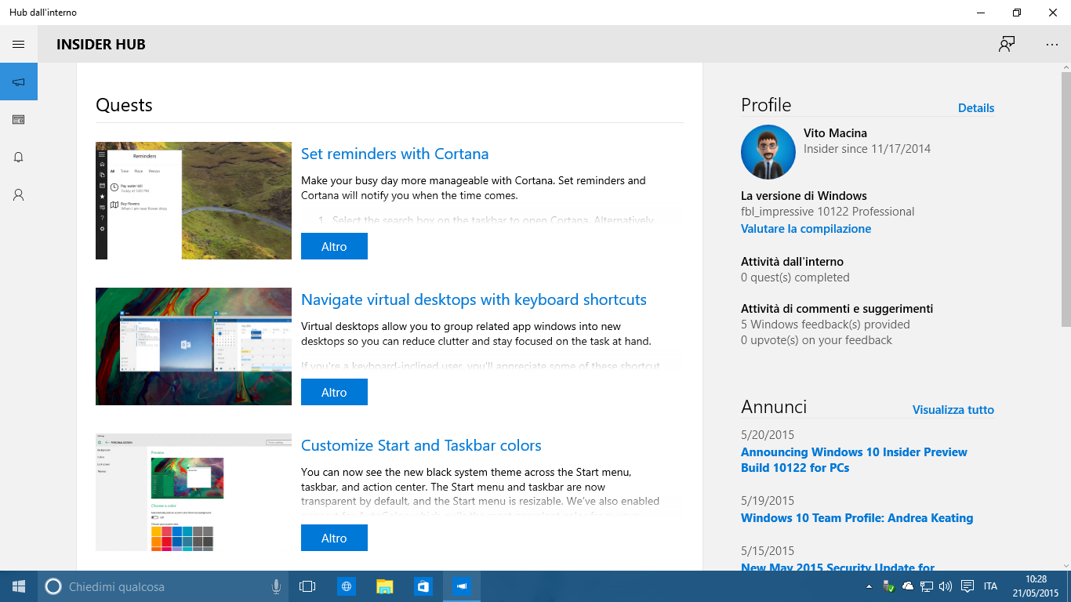Open the browser globe taskbar icon
The height and width of the screenshot is (602, 1071).
[346, 586]
